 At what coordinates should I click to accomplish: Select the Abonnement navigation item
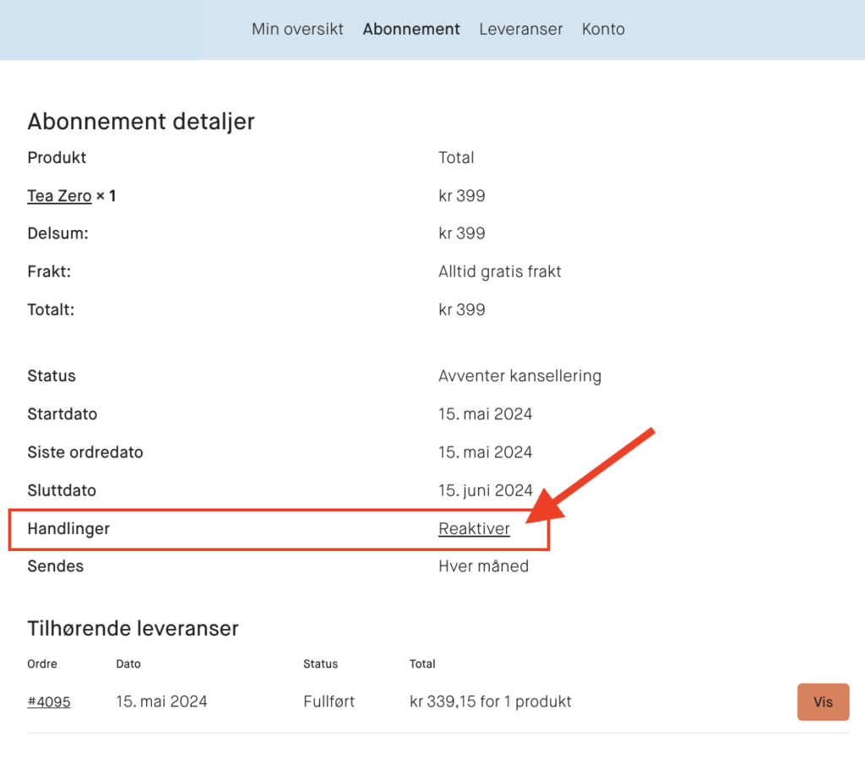(411, 29)
